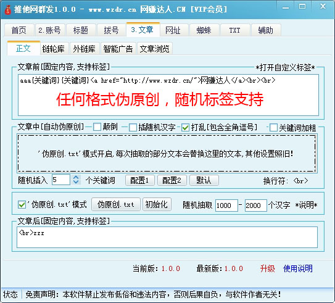Open the 网址 tab

pyautogui.click(x=173, y=30)
